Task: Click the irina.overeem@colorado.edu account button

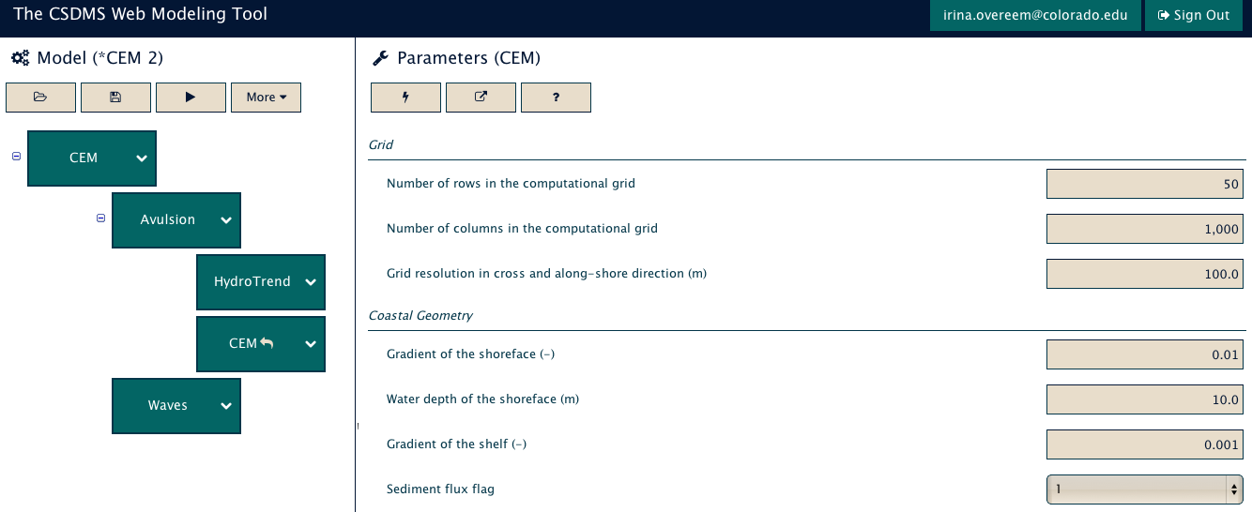Action: [x=1035, y=15]
